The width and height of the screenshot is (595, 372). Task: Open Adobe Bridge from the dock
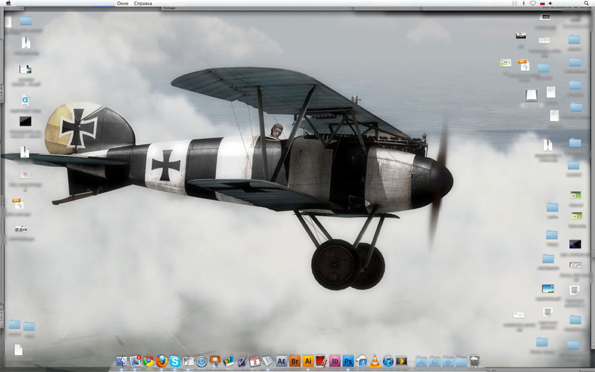coord(295,361)
